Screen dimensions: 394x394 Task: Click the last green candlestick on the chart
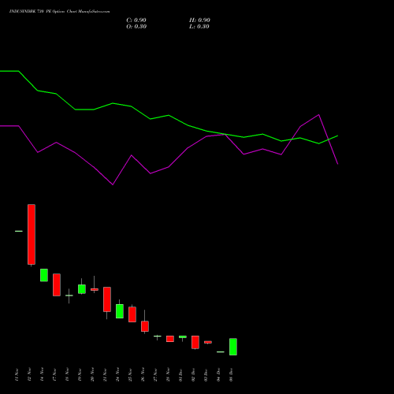pyautogui.click(x=233, y=347)
